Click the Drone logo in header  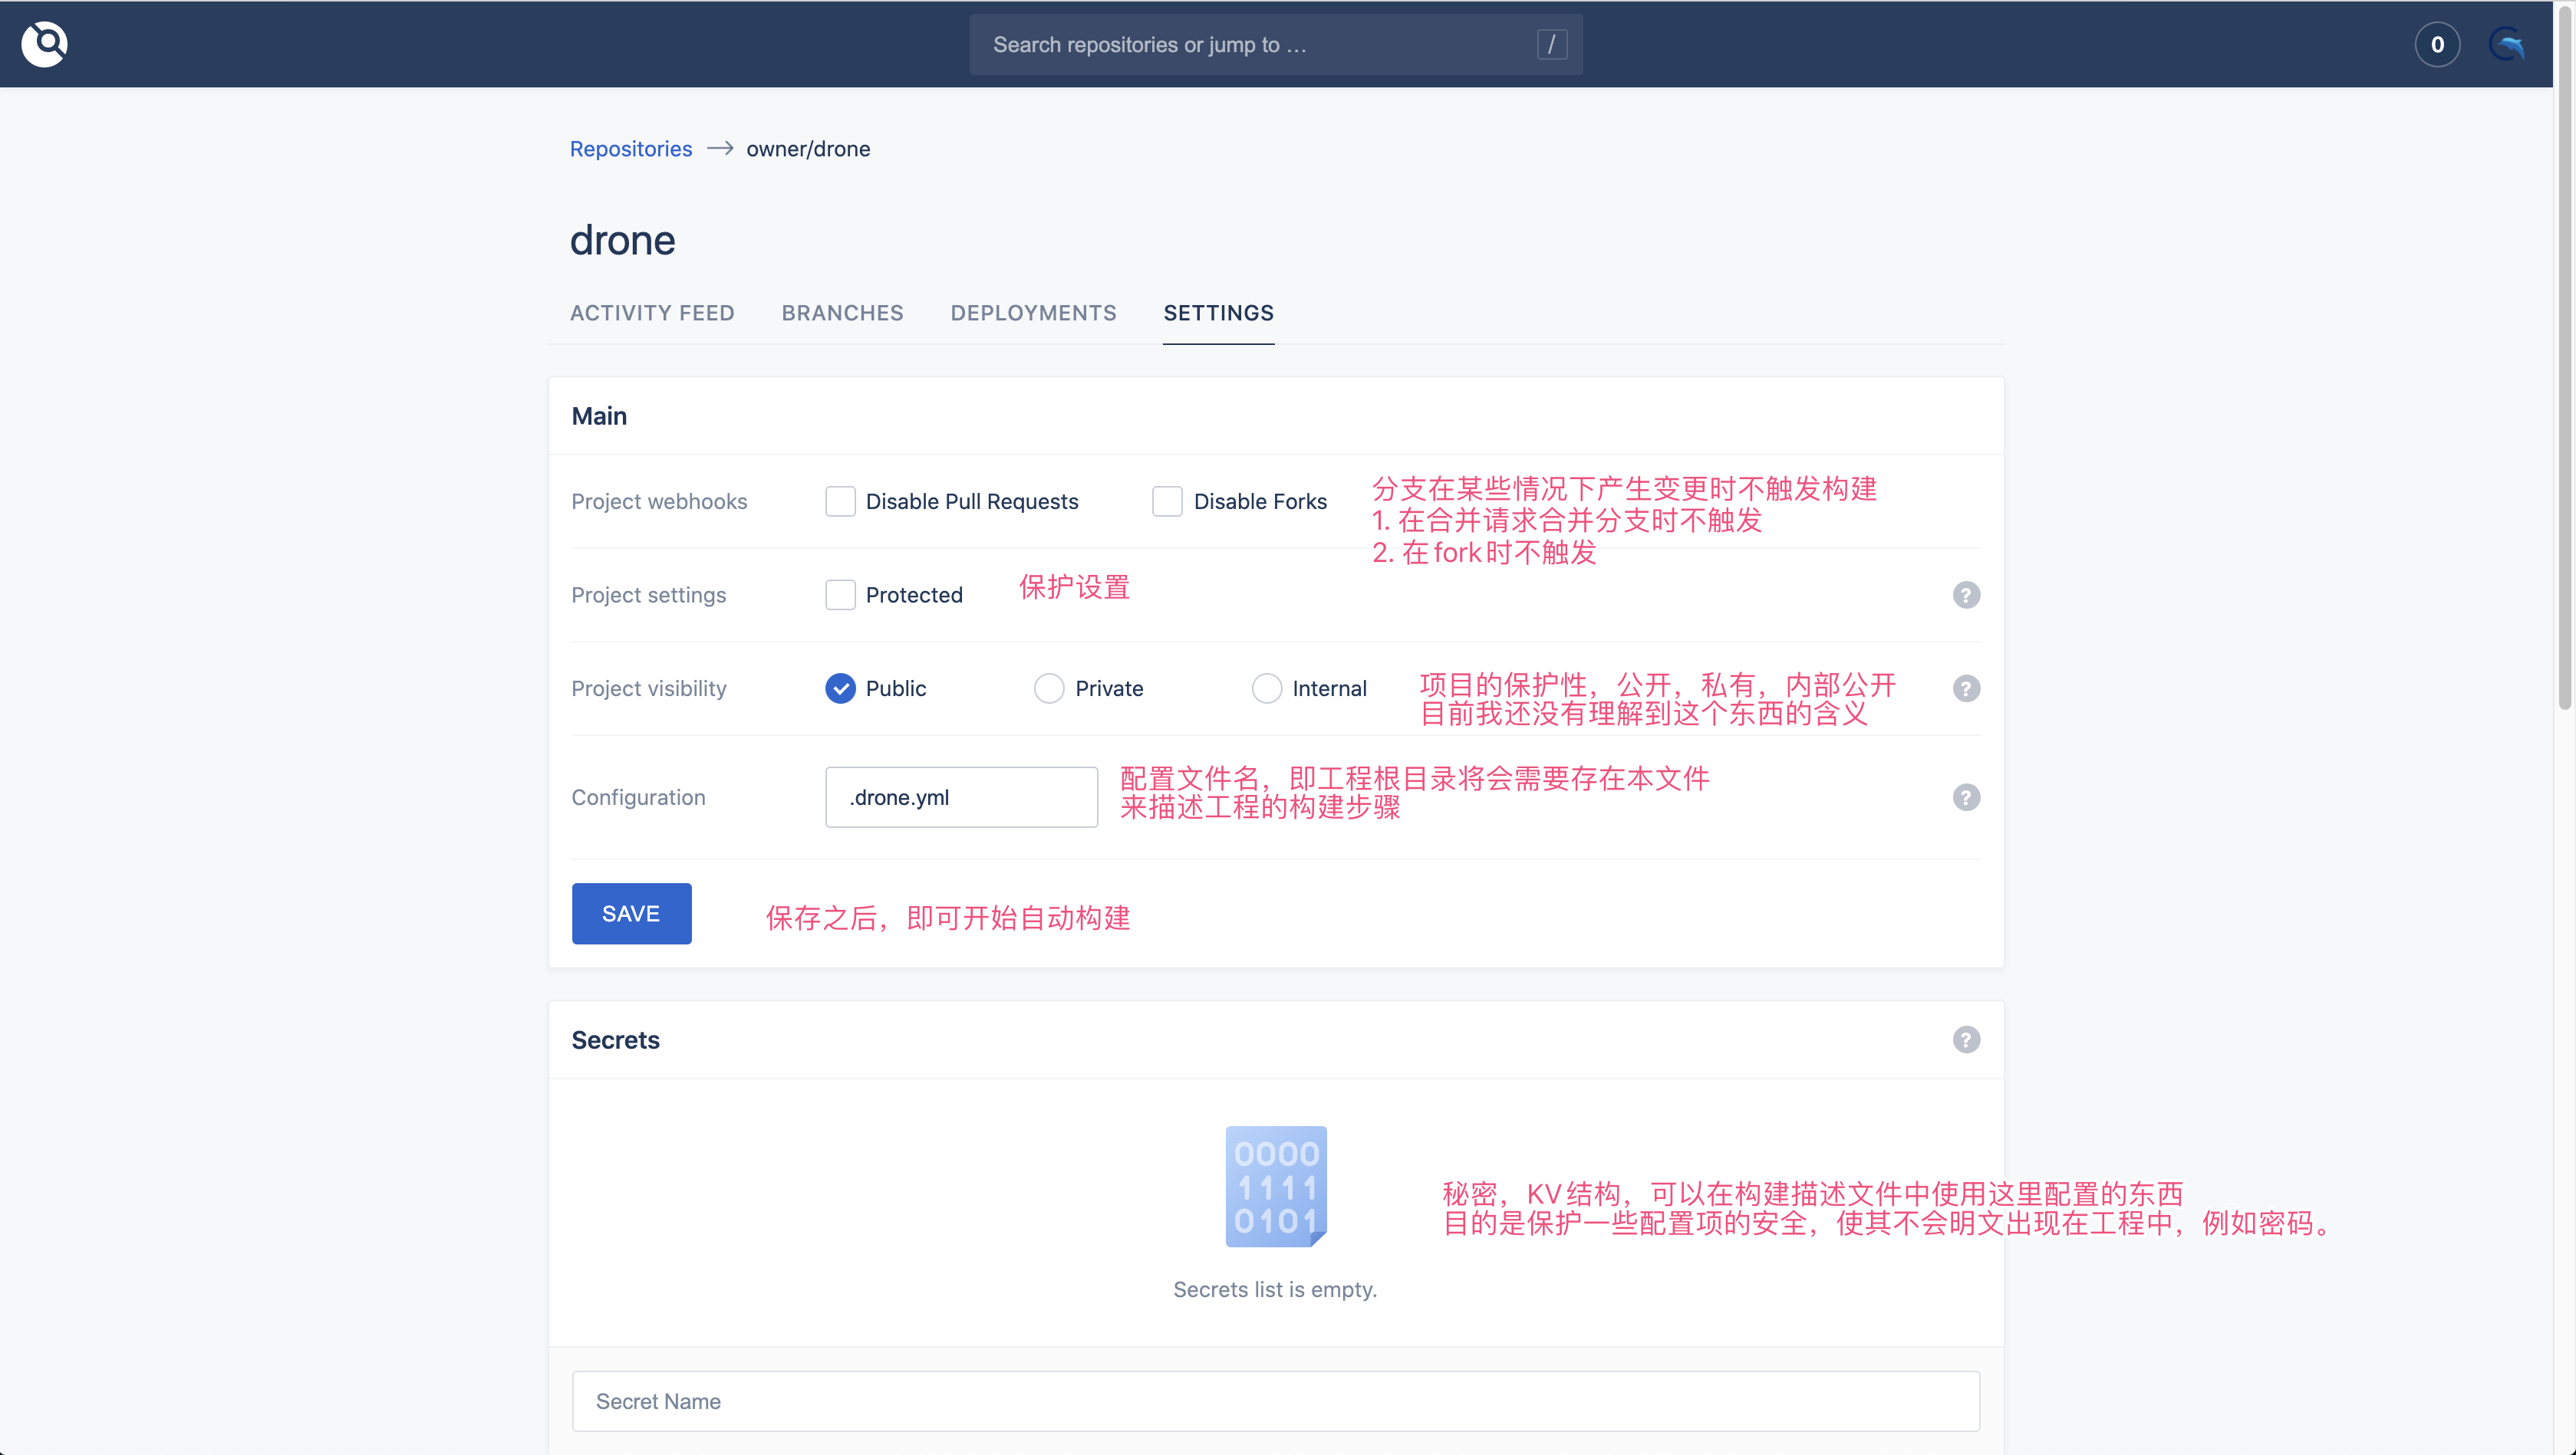pos(45,44)
